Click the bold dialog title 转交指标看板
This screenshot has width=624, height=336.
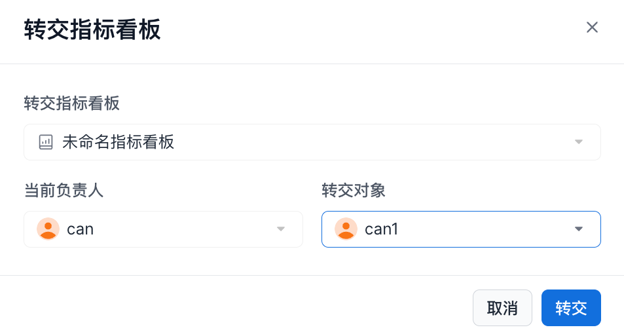(92, 30)
